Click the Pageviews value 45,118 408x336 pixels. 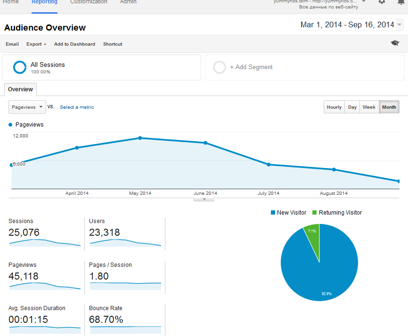(x=24, y=276)
